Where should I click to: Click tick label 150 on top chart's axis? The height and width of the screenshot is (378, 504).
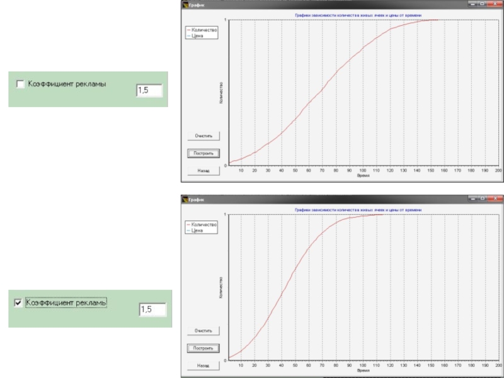point(430,170)
